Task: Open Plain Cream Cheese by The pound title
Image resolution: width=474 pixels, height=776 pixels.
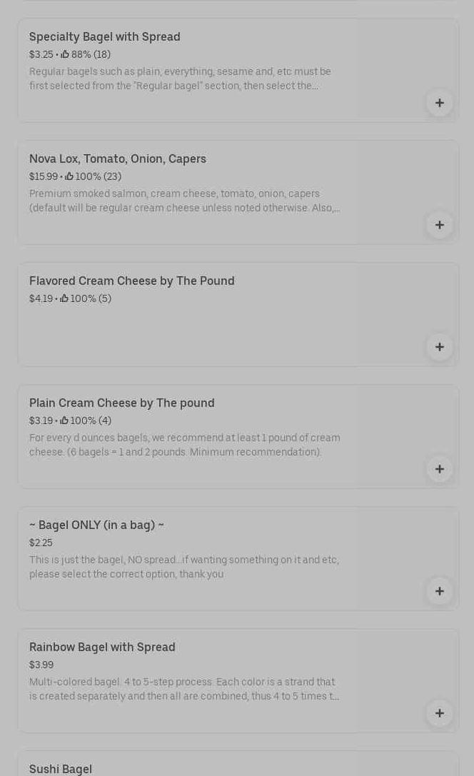Action: click(x=122, y=403)
